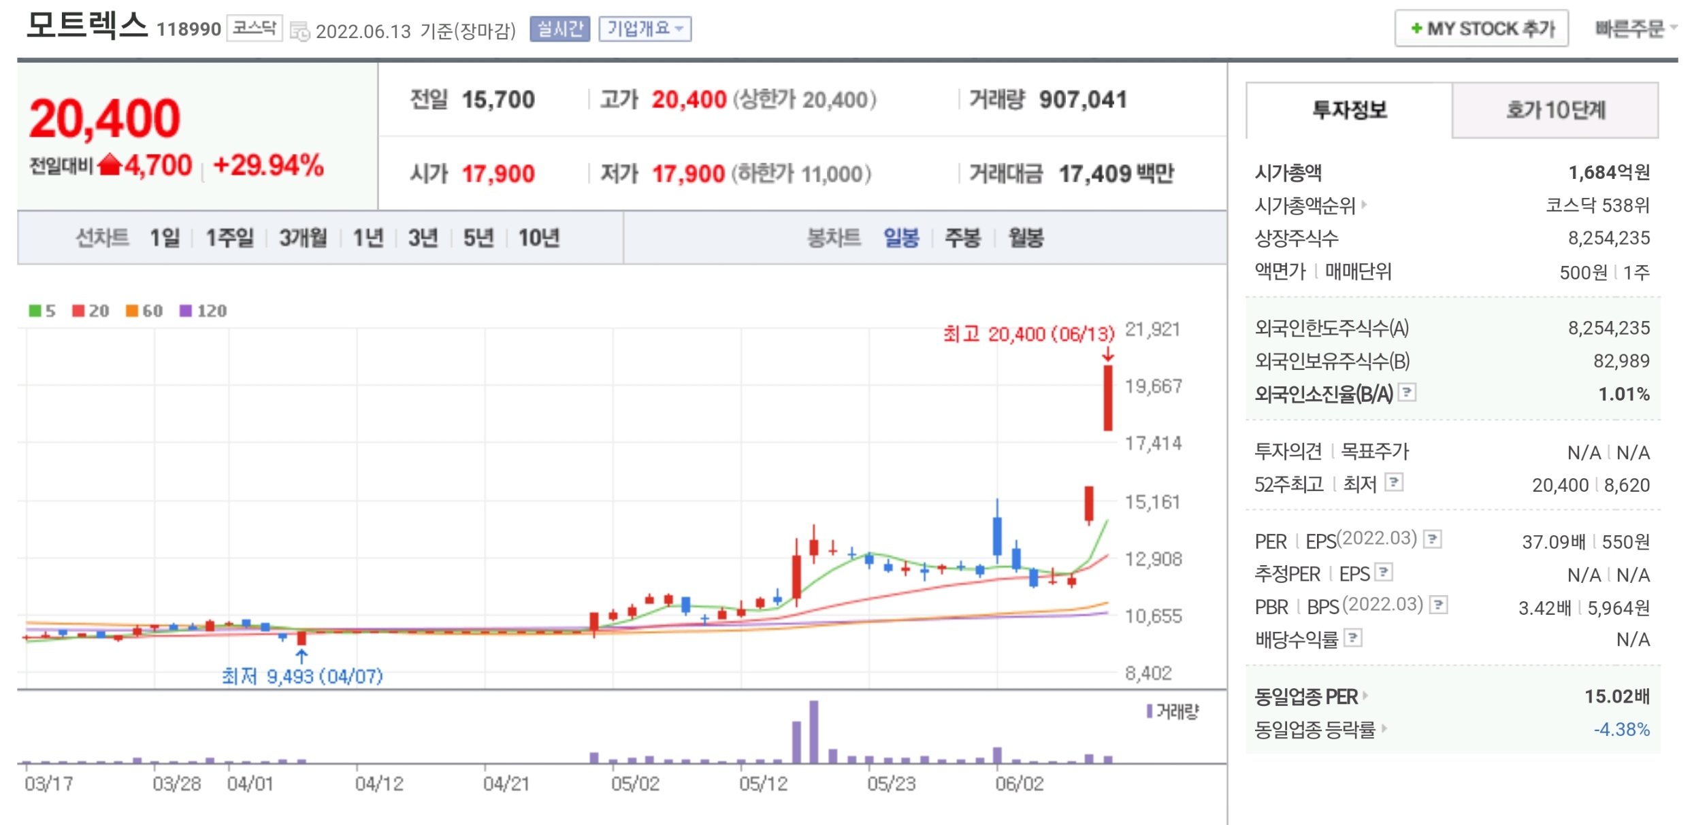Click the help icon next to 외국인소진율(B/A)
This screenshot has width=1692, height=825.
click(x=1408, y=392)
